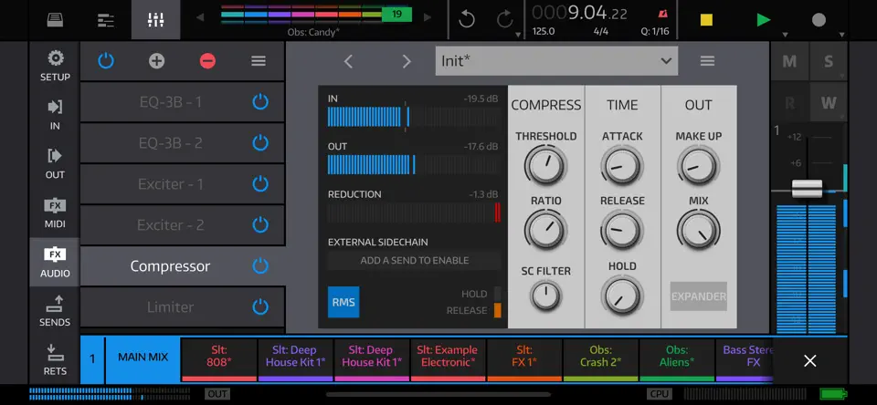Remove effect with red minus icon
This screenshot has width=877, height=405.
(x=207, y=61)
